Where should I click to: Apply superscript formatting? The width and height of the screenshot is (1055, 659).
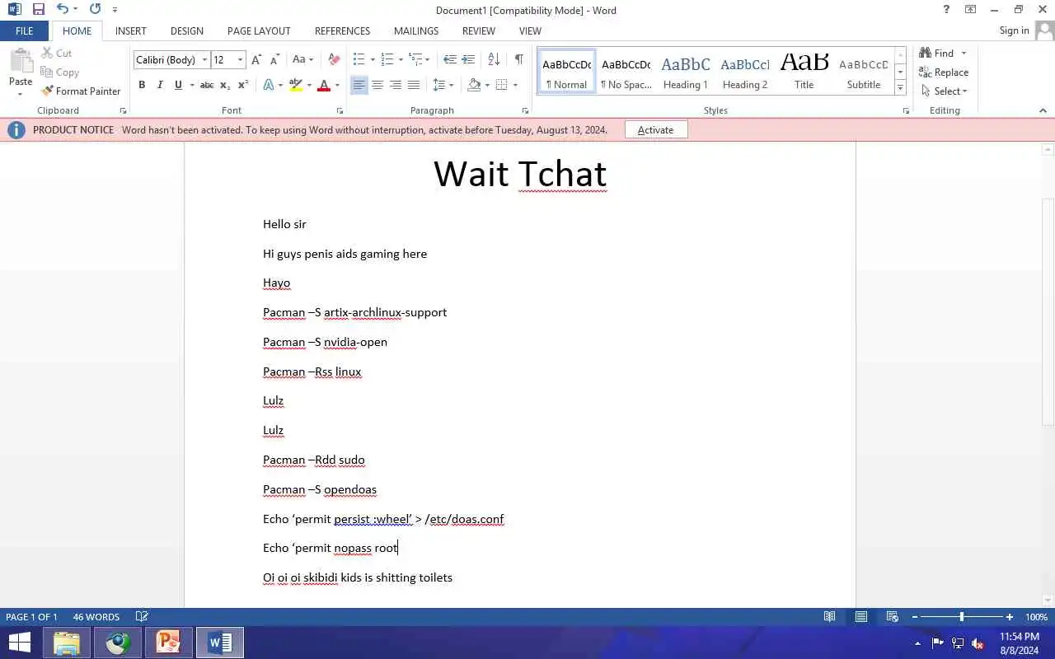(243, 85)
